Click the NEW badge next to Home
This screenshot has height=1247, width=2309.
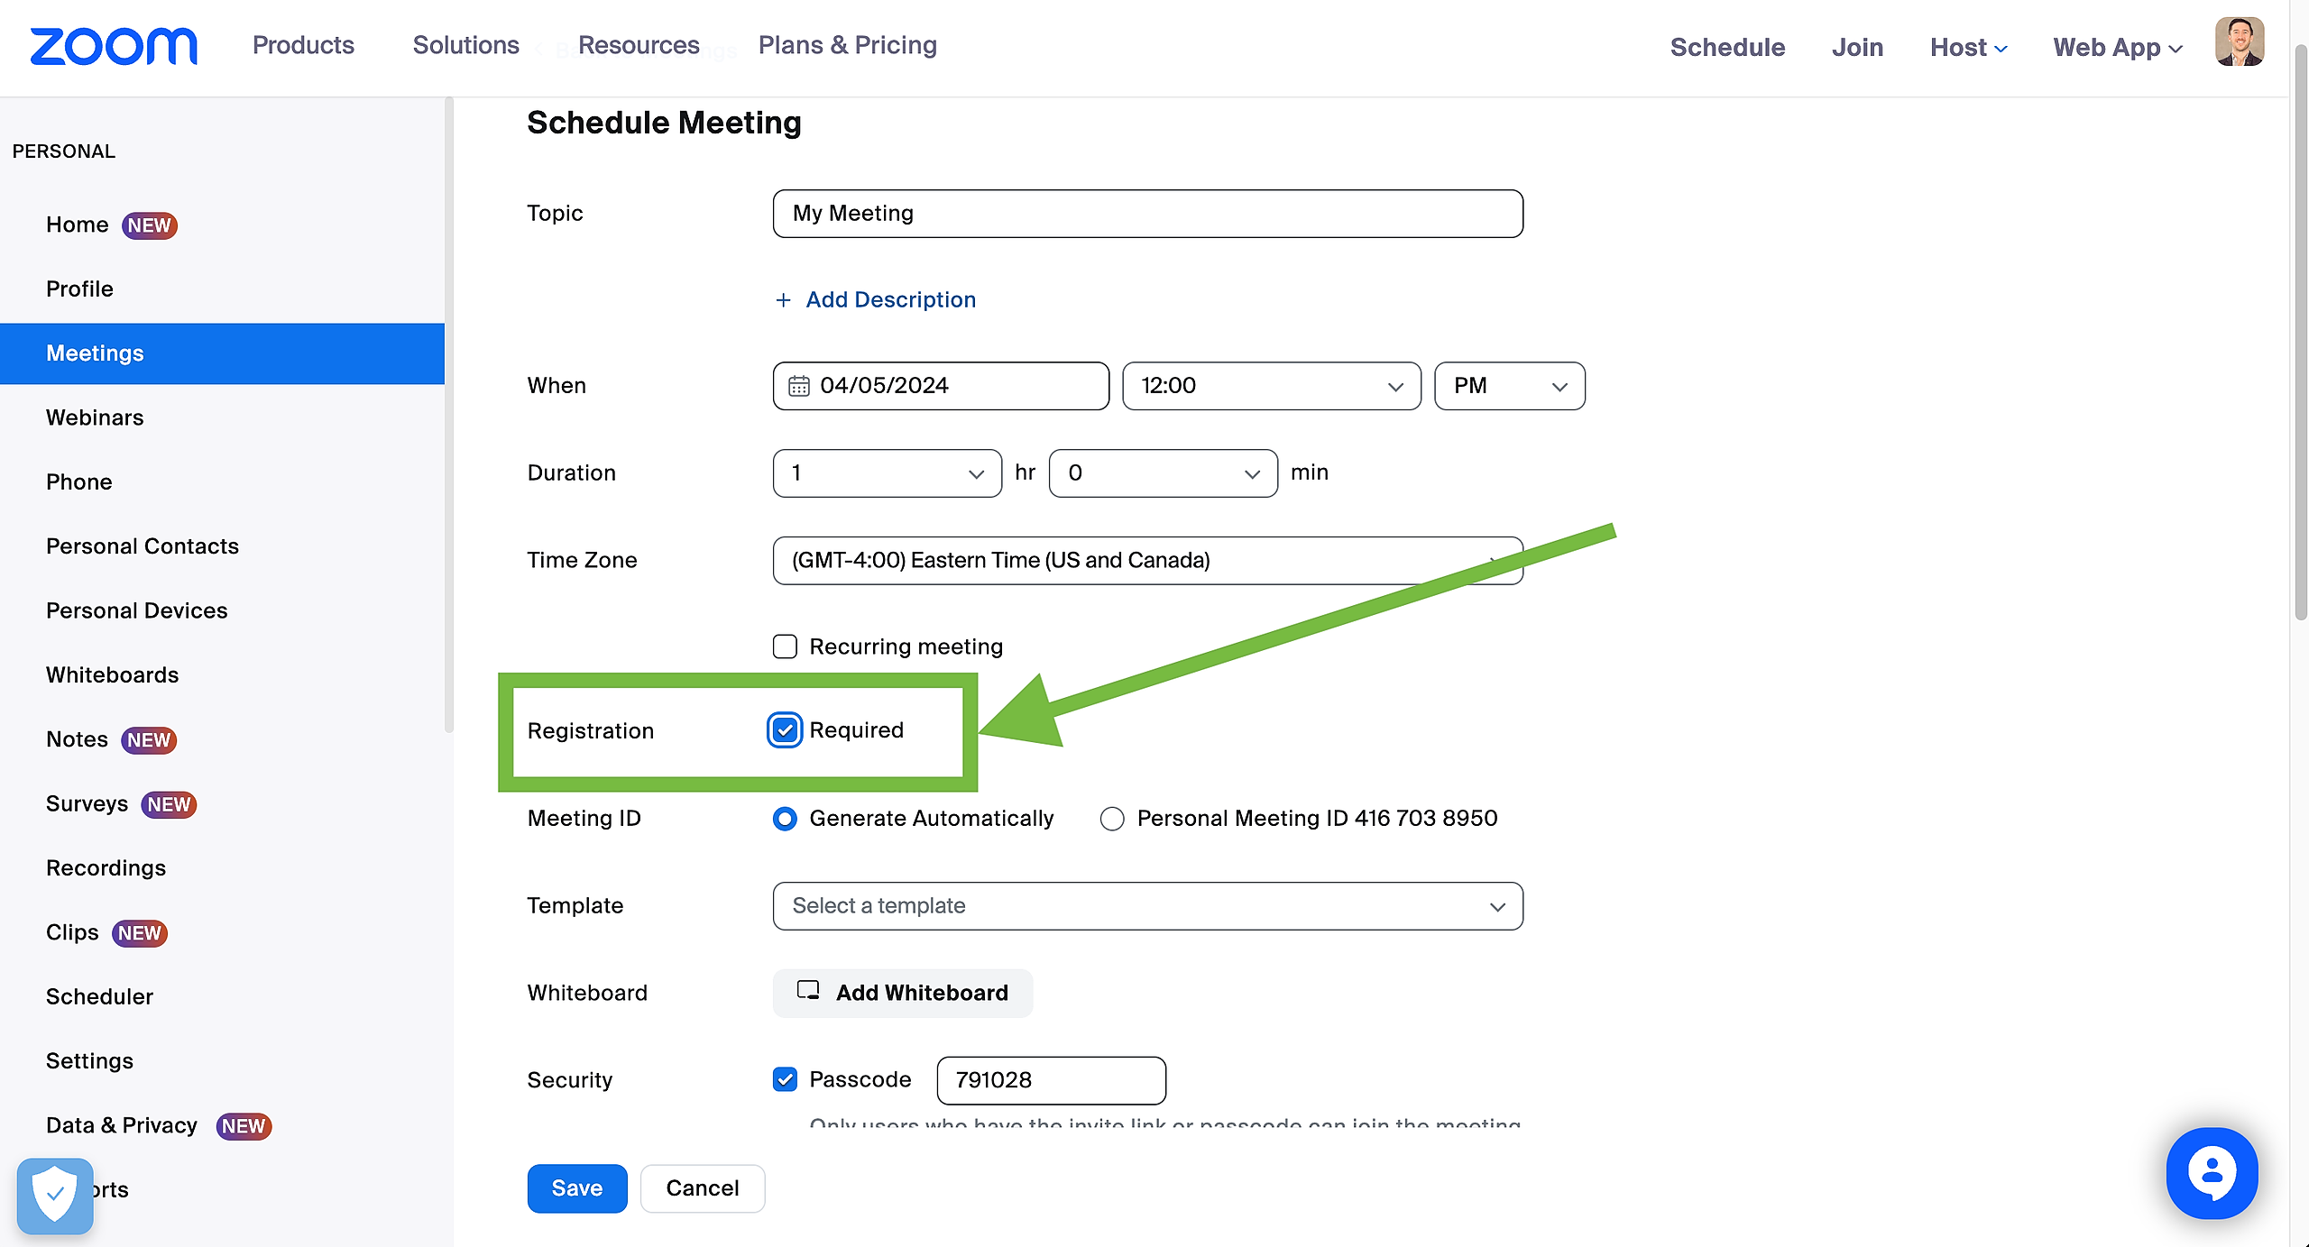[150, 225]
